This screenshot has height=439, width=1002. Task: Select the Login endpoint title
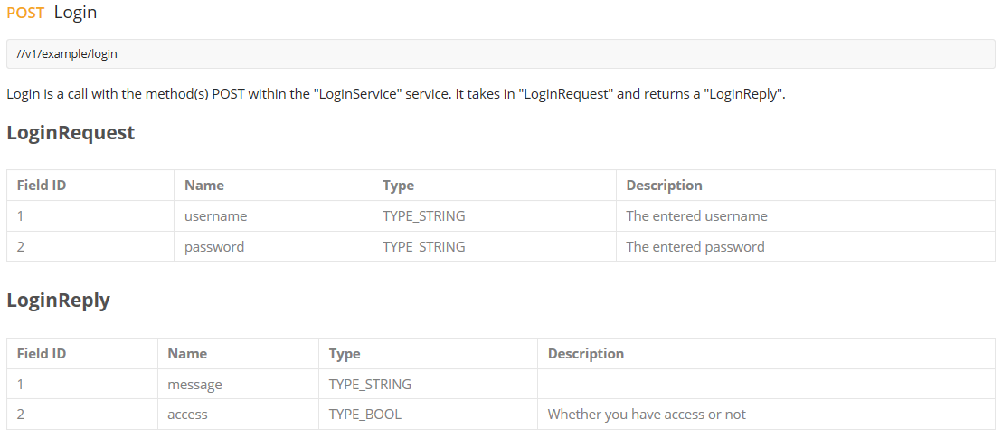coord(75,12)
